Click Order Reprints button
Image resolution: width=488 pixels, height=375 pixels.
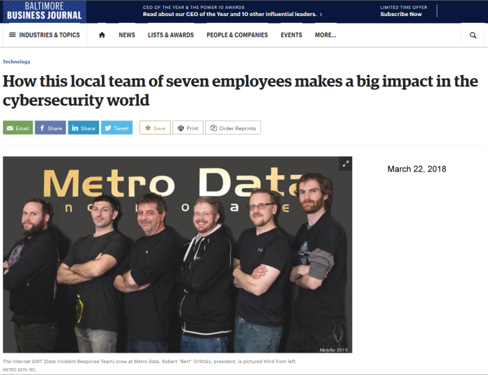pyautogui.click(x=233, y=128)
